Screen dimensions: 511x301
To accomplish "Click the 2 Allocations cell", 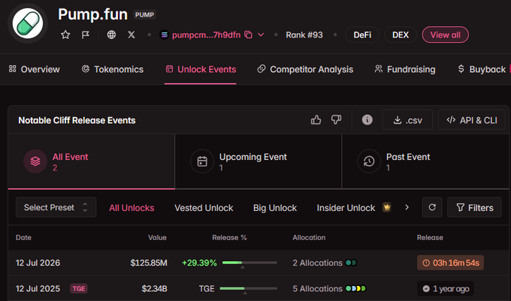I will pyautogui.click(x=317, y=263).
